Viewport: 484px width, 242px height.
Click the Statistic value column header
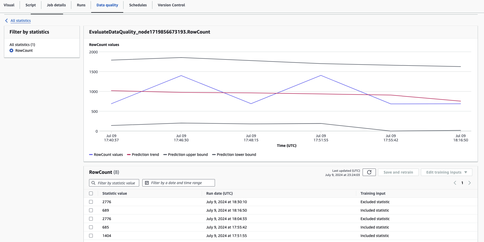point(115,193)
